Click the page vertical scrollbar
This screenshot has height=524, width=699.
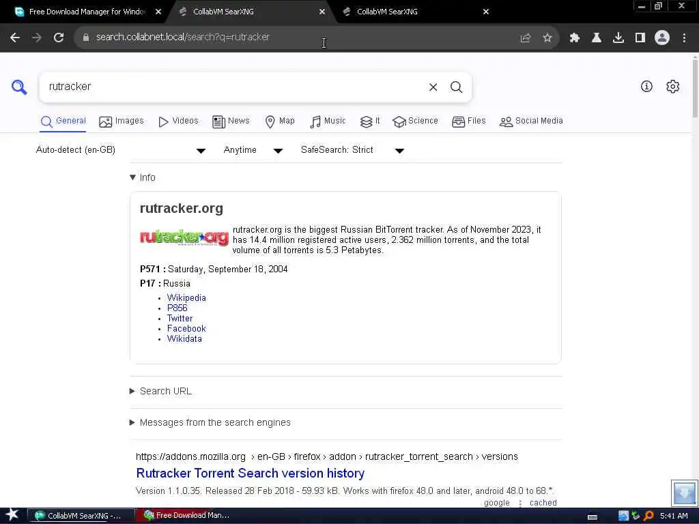point(695,89)
